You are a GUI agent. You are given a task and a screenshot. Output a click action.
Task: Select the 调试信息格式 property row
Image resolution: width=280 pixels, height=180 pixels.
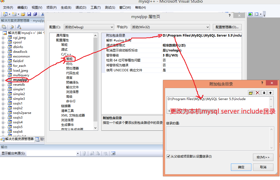pos(172,45)
